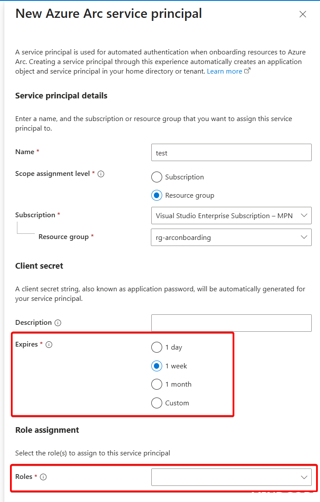This screenshot has width=320, height=502.
Task: Click the Name field containing test
Action: click(231, 152)
